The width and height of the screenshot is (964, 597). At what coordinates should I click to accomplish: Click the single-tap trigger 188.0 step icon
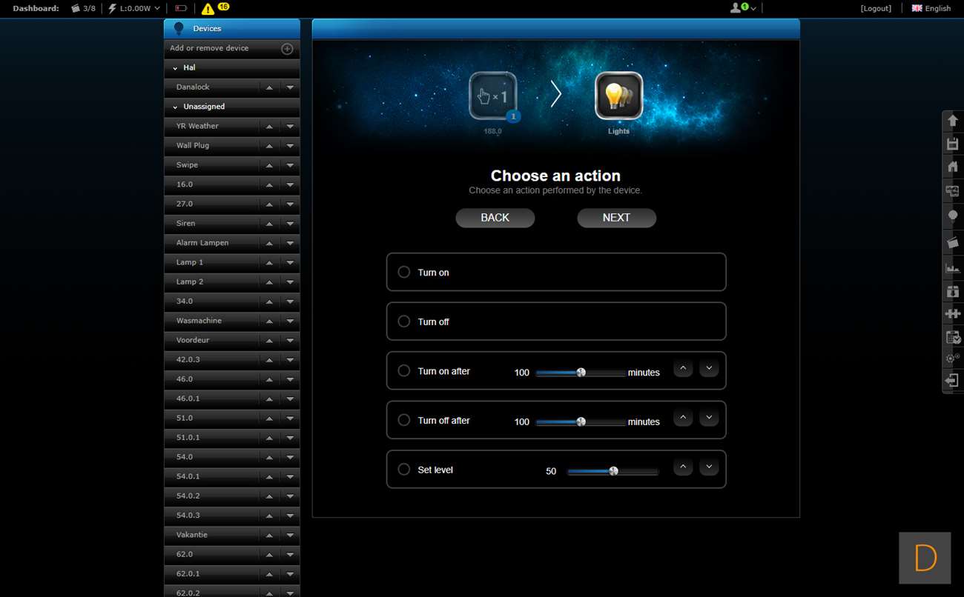pyautogui.click(x=493, y=96)
